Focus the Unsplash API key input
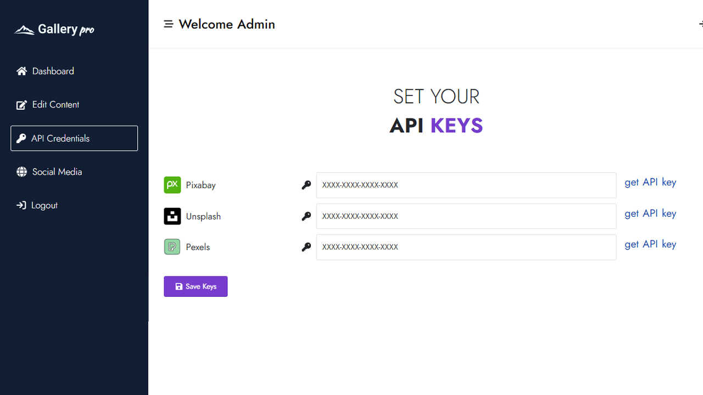This screenshot has width=703, height=395. point(466,216)
